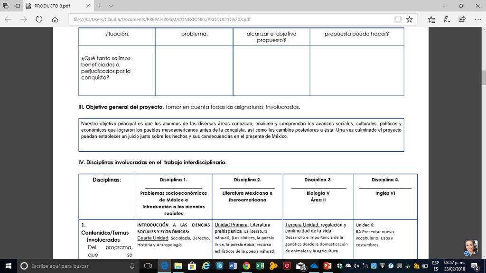486x273 pixels.
Task: Close the PRODUCTO 8.pdf tab
Action: pyautogui.click(x=88, y=6)
